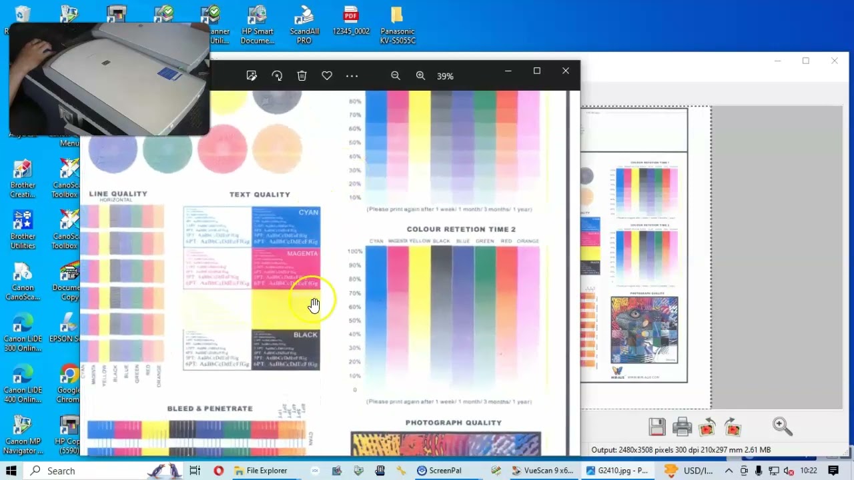Click the VueScan save (floppy disk) icon
Screen dimensions: 854x480
[657, 427]
